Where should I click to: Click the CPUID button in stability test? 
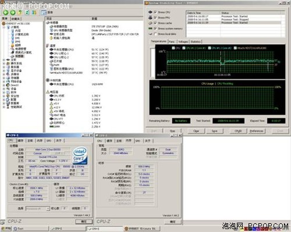(238, 131)
